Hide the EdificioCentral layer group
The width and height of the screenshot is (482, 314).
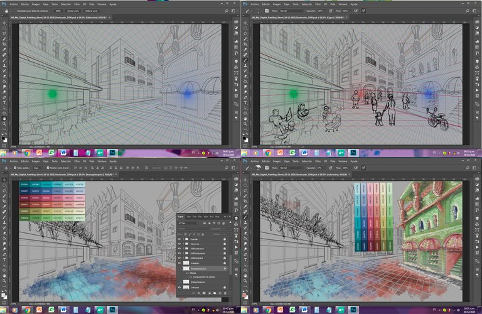[x=179, y=258]
